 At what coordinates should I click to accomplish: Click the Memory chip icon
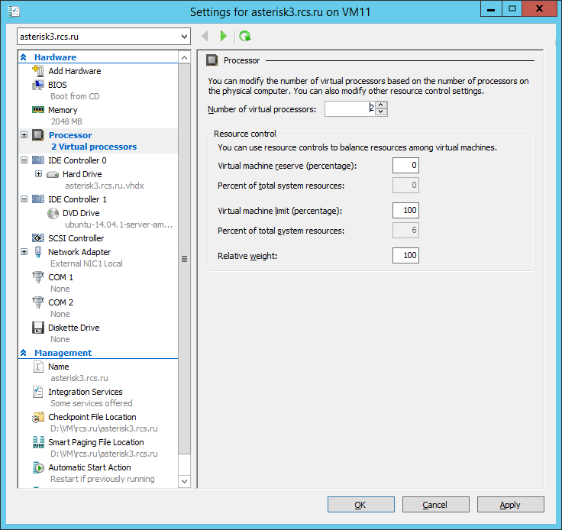[x=38, y=110]
